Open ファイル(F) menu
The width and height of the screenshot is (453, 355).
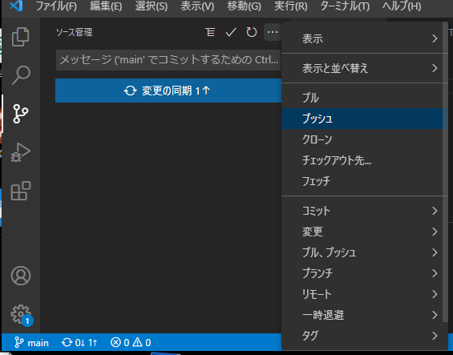point(56,6)
